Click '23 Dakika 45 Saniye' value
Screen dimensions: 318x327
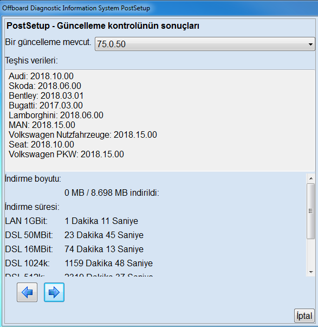104,235
